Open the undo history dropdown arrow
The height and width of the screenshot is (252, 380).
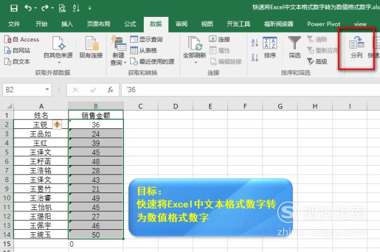[36, 8]
